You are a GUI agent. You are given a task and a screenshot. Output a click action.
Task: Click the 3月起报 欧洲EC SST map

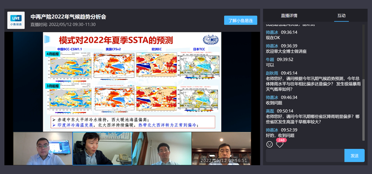click(156, 99)
